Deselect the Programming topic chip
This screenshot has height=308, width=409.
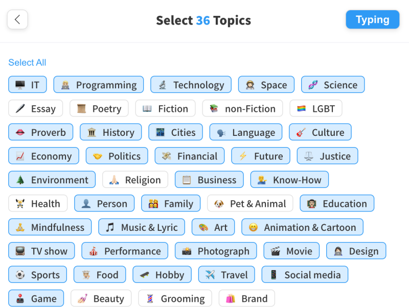pos(99,85)
